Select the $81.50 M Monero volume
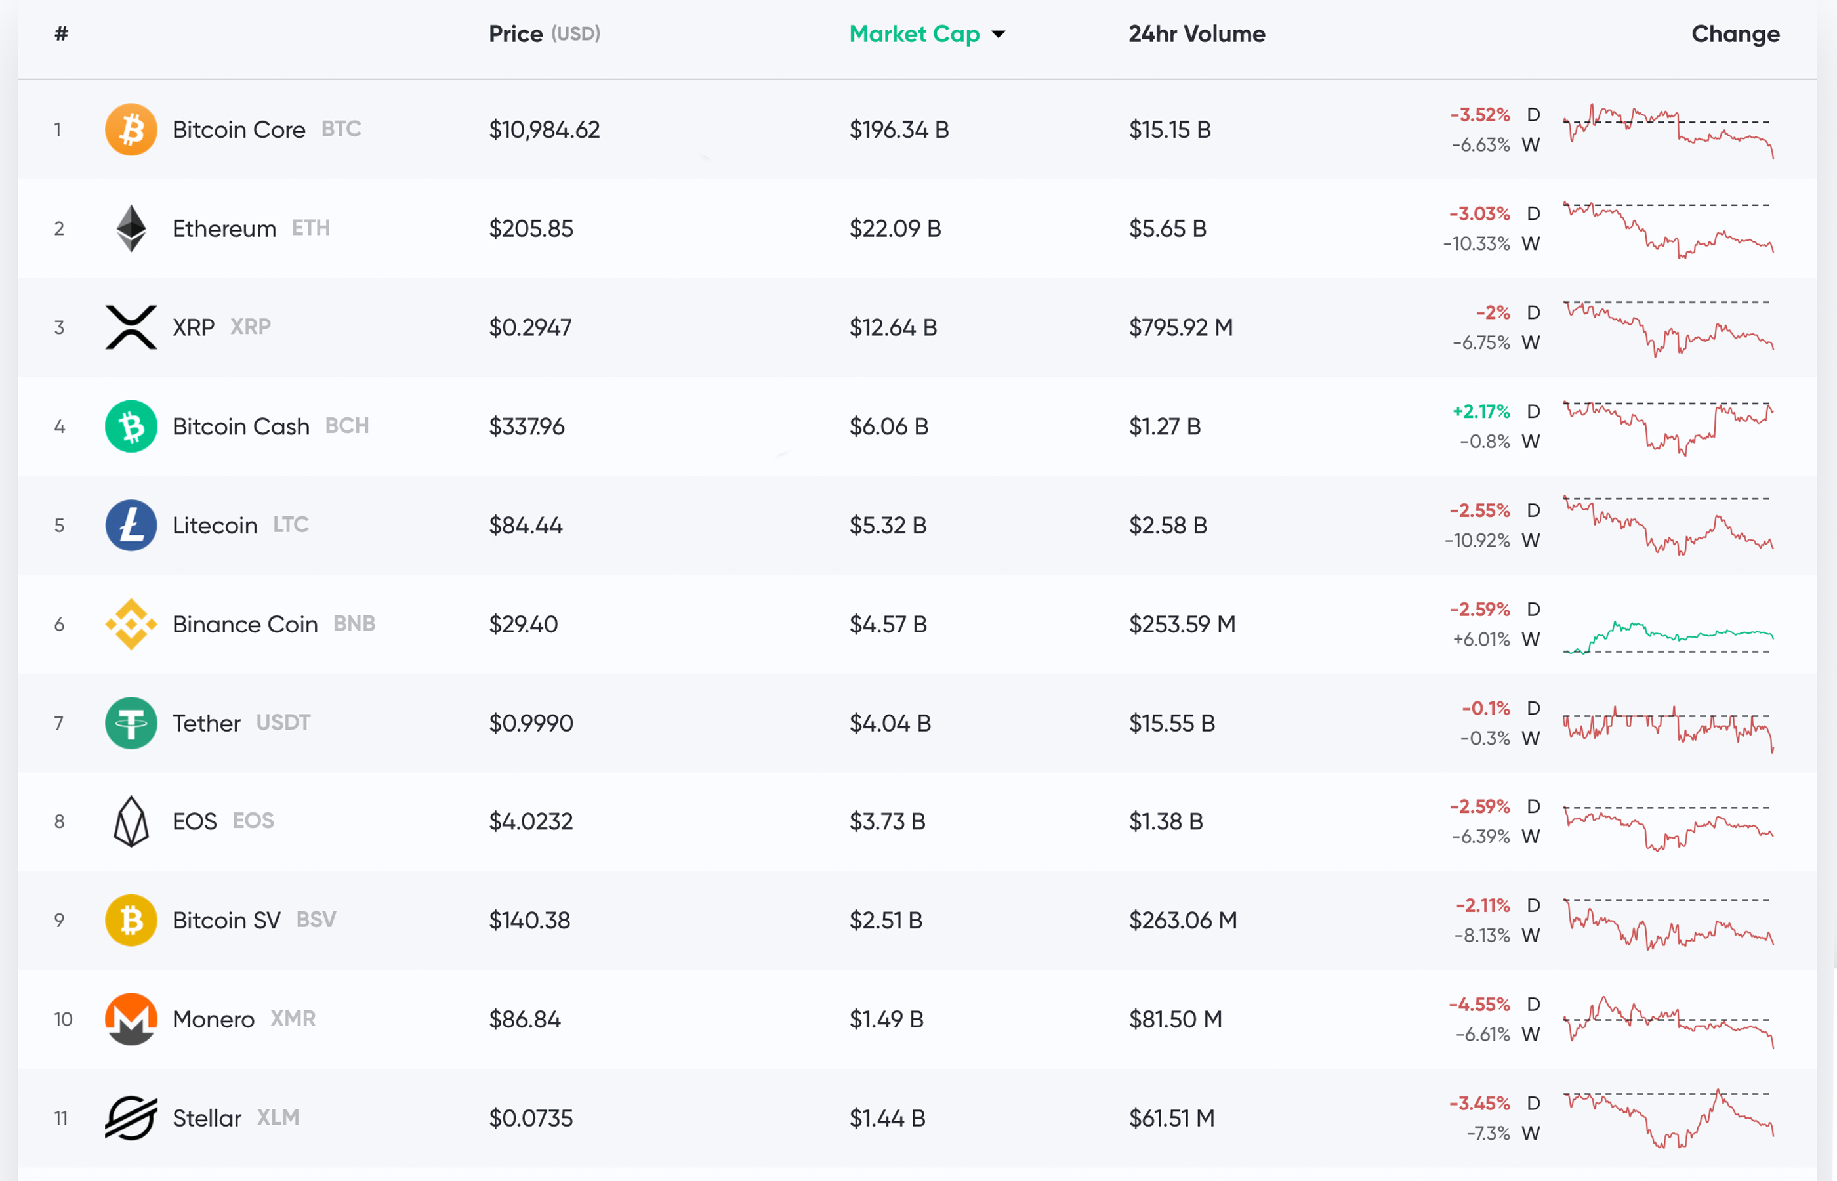Image resolution: width=1837 pixels, height=1181 pixels. tap(1175, 1019)
